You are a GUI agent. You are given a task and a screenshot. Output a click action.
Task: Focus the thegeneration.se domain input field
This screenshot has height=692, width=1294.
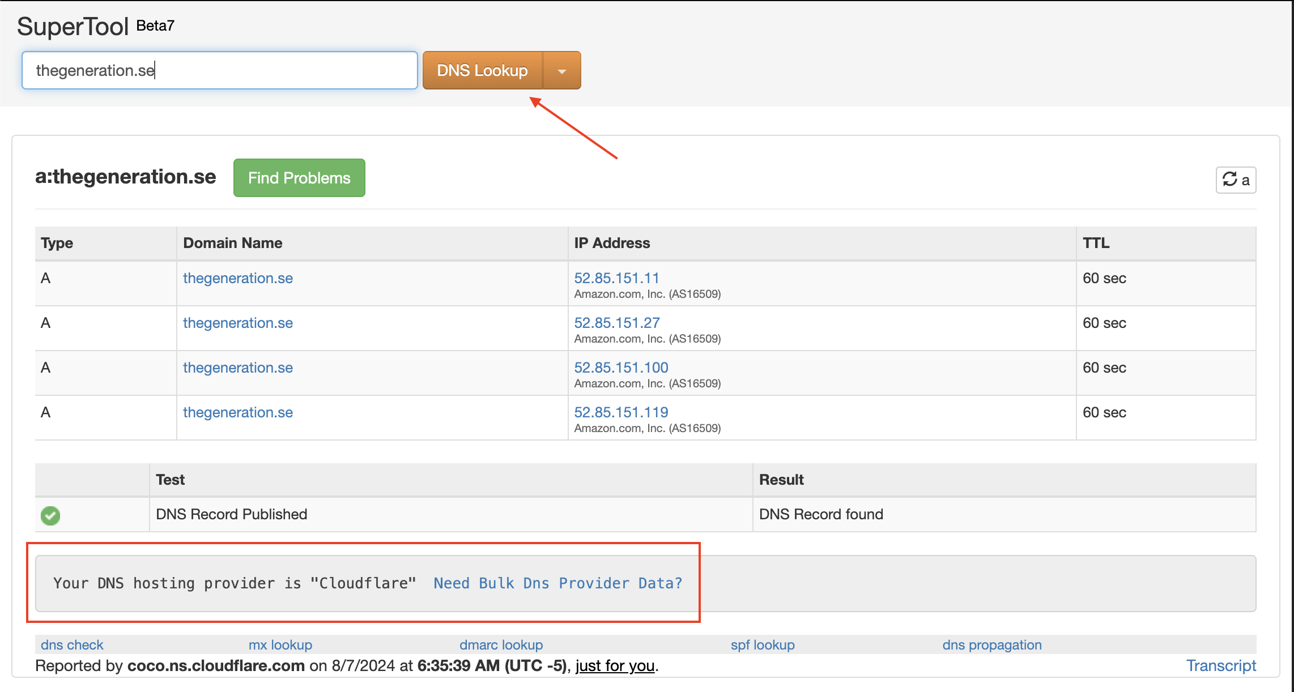(219, 70)
